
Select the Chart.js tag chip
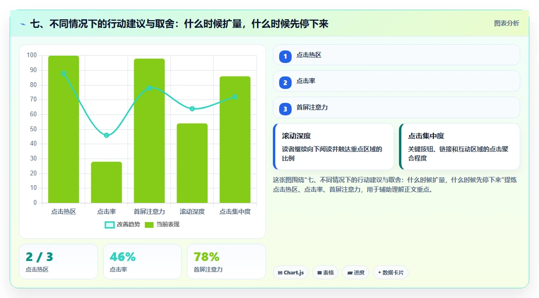[291, 273]
